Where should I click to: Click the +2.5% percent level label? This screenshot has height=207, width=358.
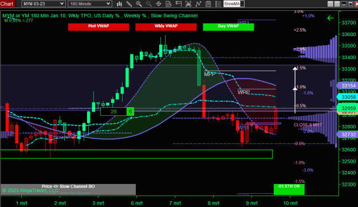(x=300, y=30)
